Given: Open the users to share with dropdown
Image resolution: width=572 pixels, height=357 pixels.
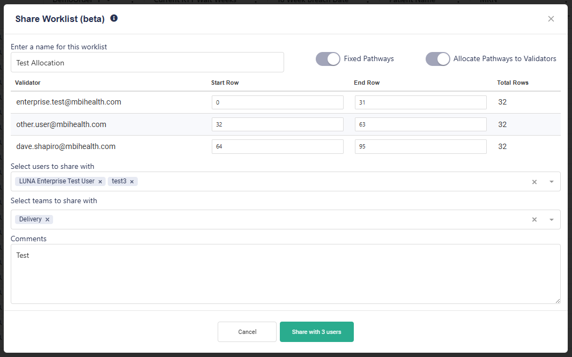Looking at the screenshot, I should coord(551,182).
